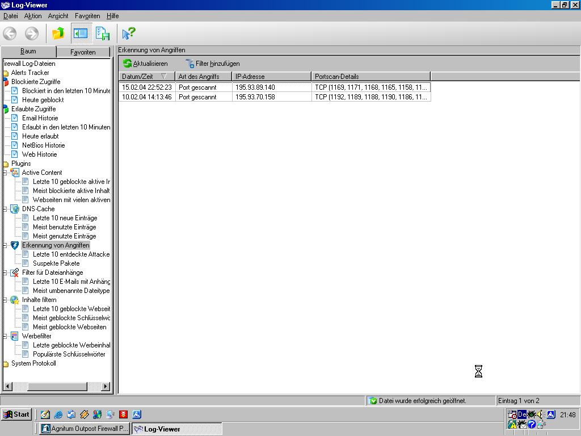Sort by Art des Angriffs column header

(x=204, y=77)
